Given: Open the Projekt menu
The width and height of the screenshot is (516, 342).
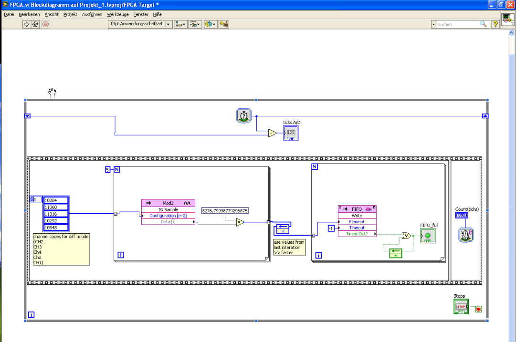Looking at the screenshot, I should tap(70, 14).
